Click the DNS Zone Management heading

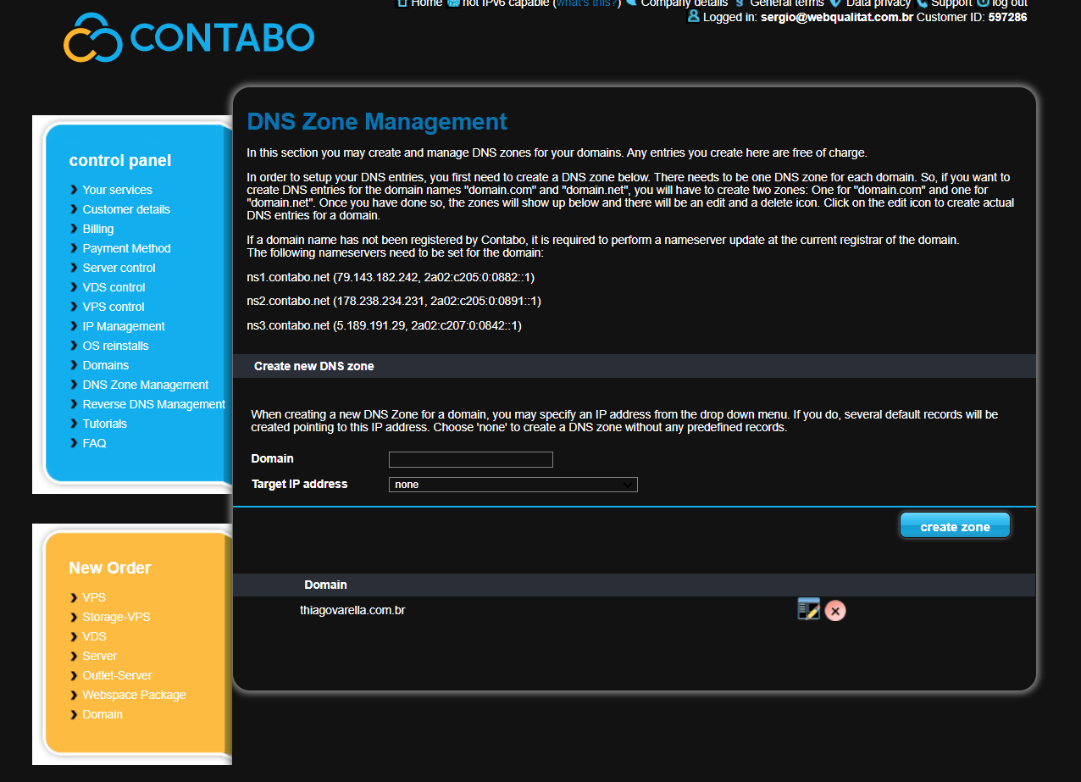click(x=377, y=122)
